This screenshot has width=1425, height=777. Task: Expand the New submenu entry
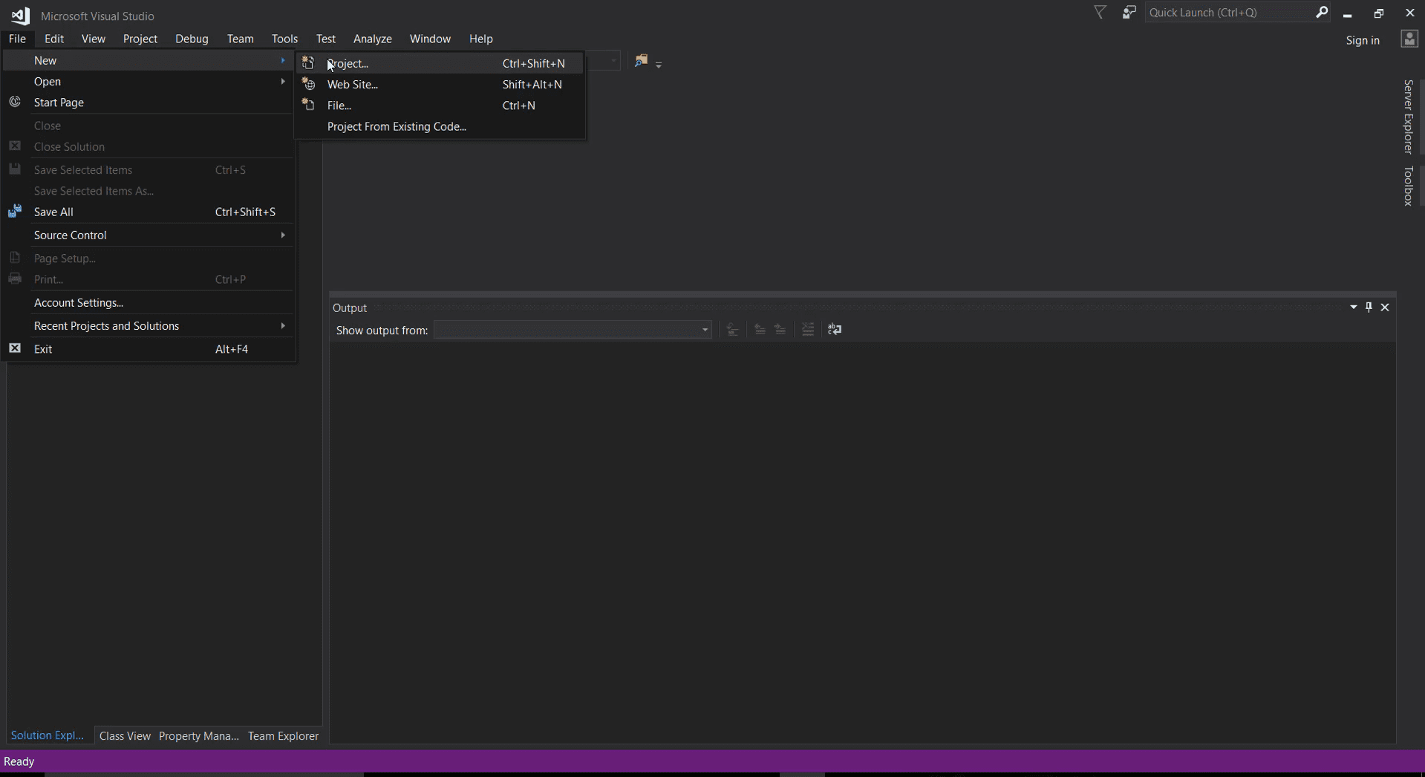click(149, 60)
